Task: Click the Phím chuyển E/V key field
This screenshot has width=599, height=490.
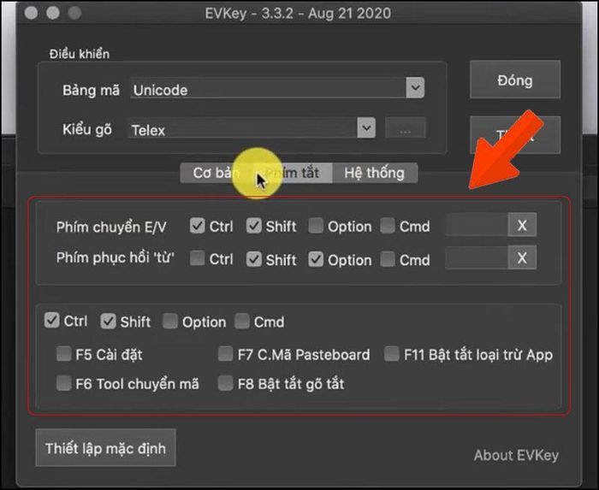Action: coord(477,225)
